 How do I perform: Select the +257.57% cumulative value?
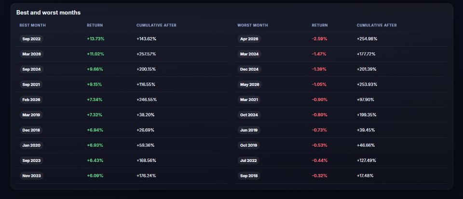(146, 54)
